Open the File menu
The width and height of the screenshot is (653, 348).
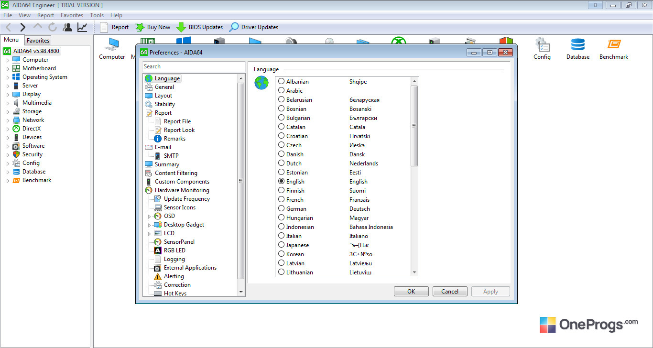(8, 15)
